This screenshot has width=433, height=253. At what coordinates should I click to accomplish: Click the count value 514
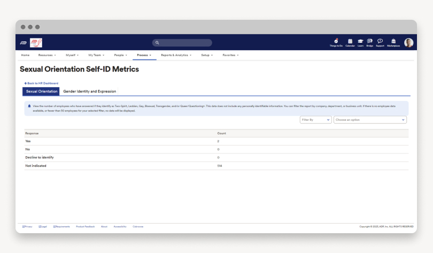tap(220, 166)
